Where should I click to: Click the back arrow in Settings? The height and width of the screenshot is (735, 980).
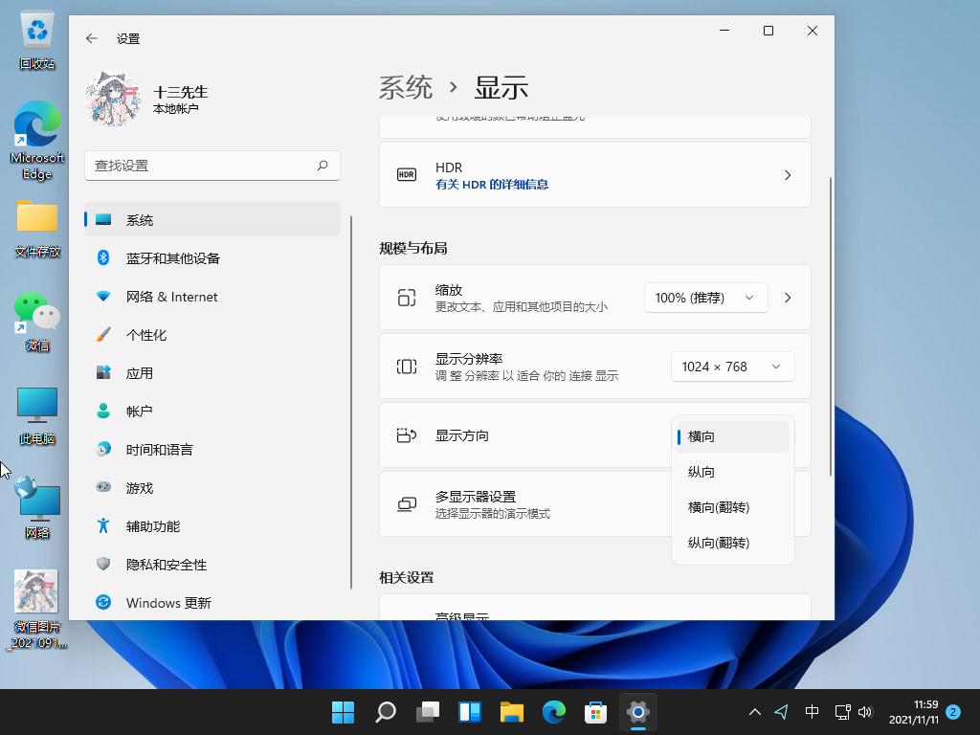(x=90, y=38)
